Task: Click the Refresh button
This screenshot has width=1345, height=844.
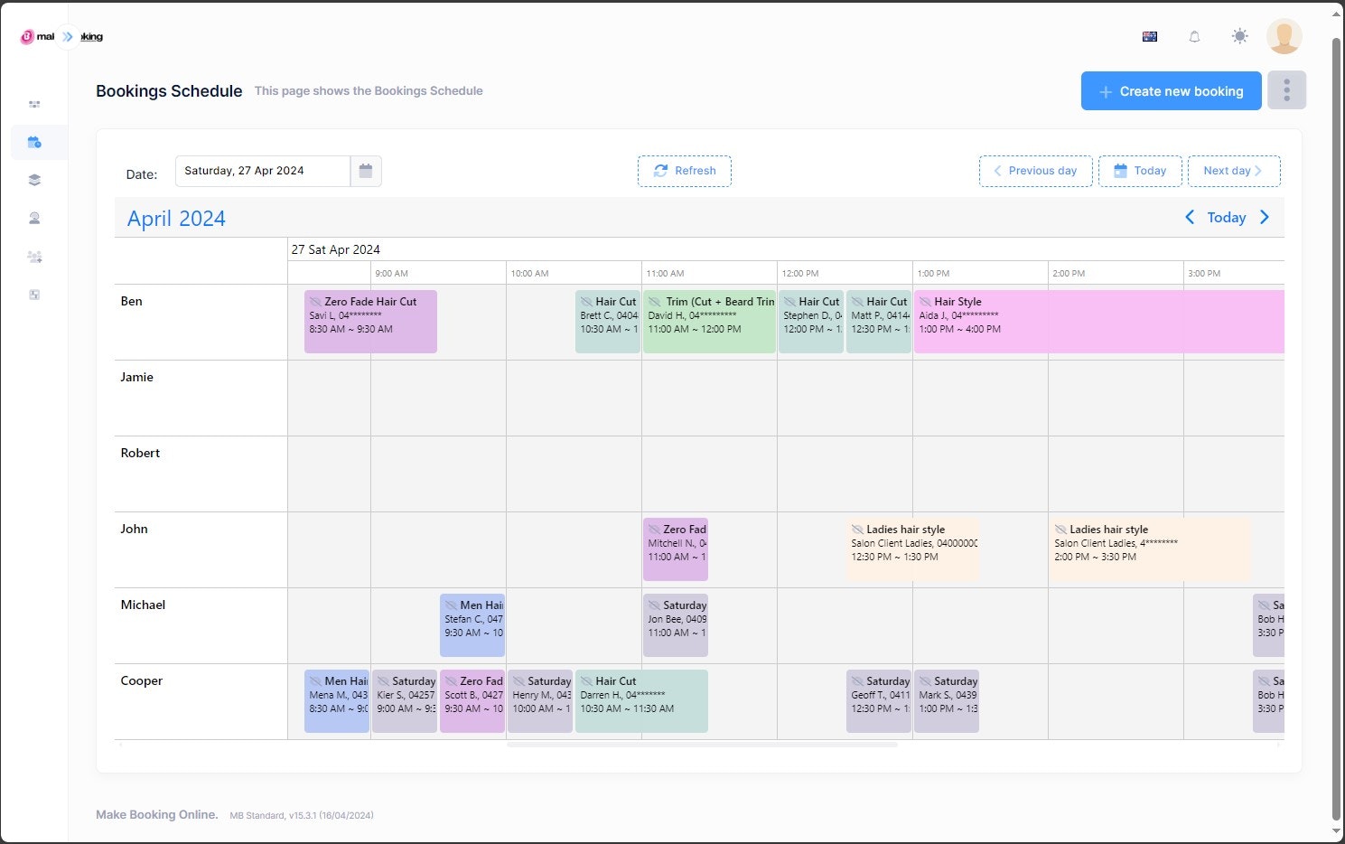Action: click(x=684, y=171)
